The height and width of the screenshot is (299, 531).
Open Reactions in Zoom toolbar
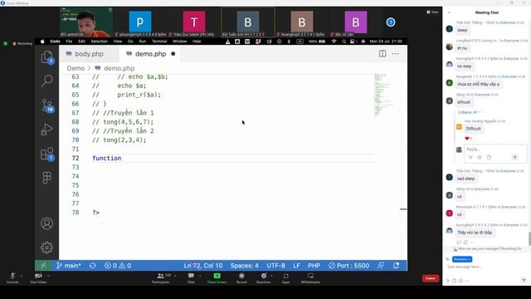coord(264,278)
